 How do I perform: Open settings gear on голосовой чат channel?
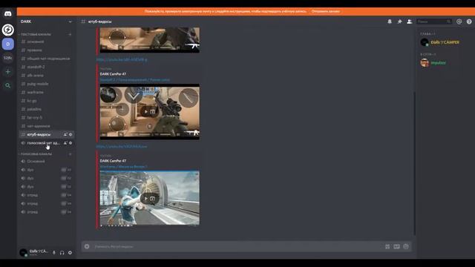71,143
